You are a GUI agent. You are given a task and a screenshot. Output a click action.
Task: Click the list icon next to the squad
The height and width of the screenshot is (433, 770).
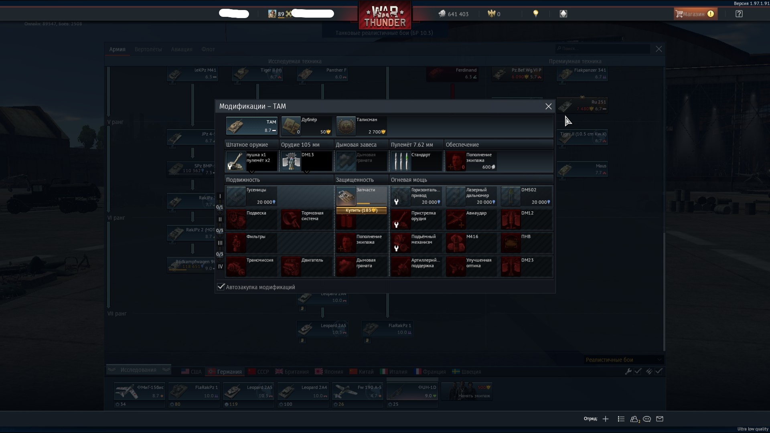pos(621,419)
